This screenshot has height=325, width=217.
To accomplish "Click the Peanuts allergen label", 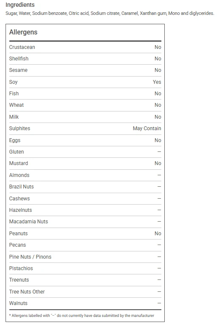I will (18, 234).
